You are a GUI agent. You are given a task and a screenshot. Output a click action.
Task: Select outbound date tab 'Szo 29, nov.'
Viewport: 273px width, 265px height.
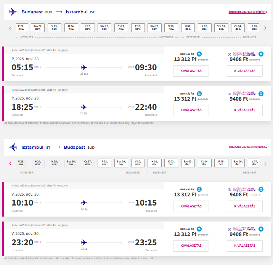(155, 27)
